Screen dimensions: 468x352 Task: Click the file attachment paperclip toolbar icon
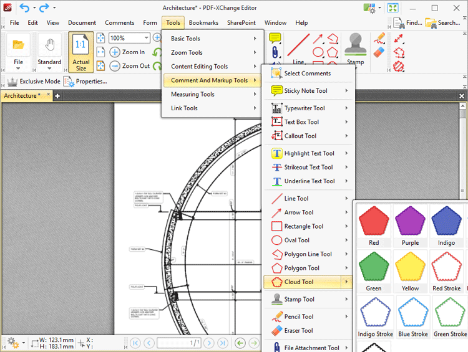click(275, 52)
